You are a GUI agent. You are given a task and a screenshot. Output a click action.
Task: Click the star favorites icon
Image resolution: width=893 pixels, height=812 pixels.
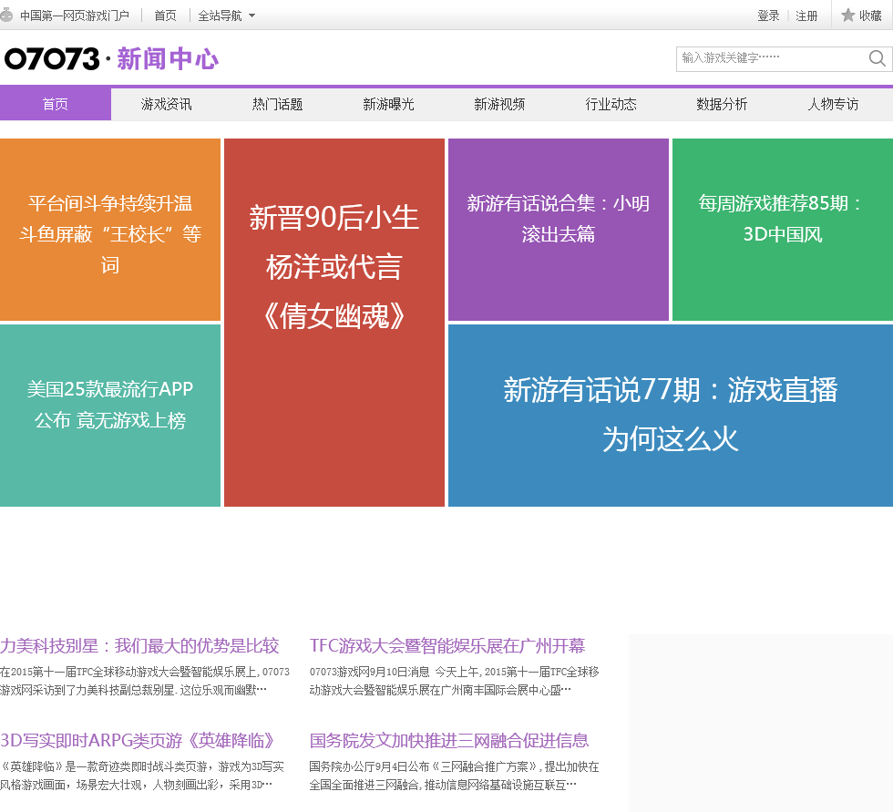(x=847, y=15)
